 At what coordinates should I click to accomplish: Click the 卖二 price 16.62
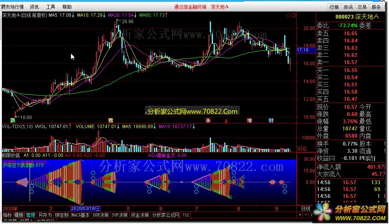coord(351,55)
